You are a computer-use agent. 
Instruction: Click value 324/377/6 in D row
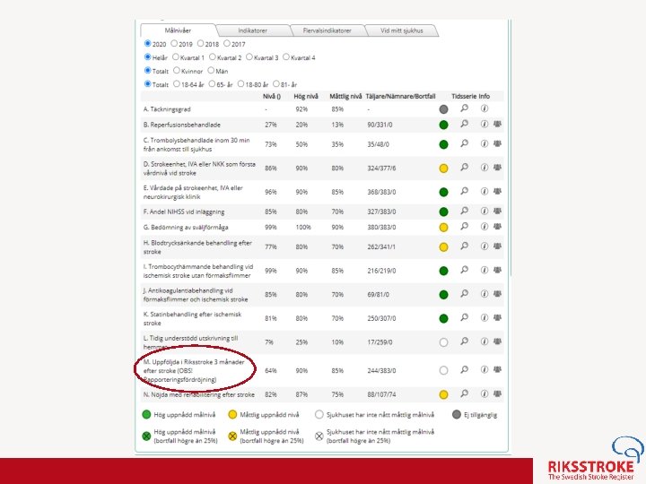(x=381, y=169)
